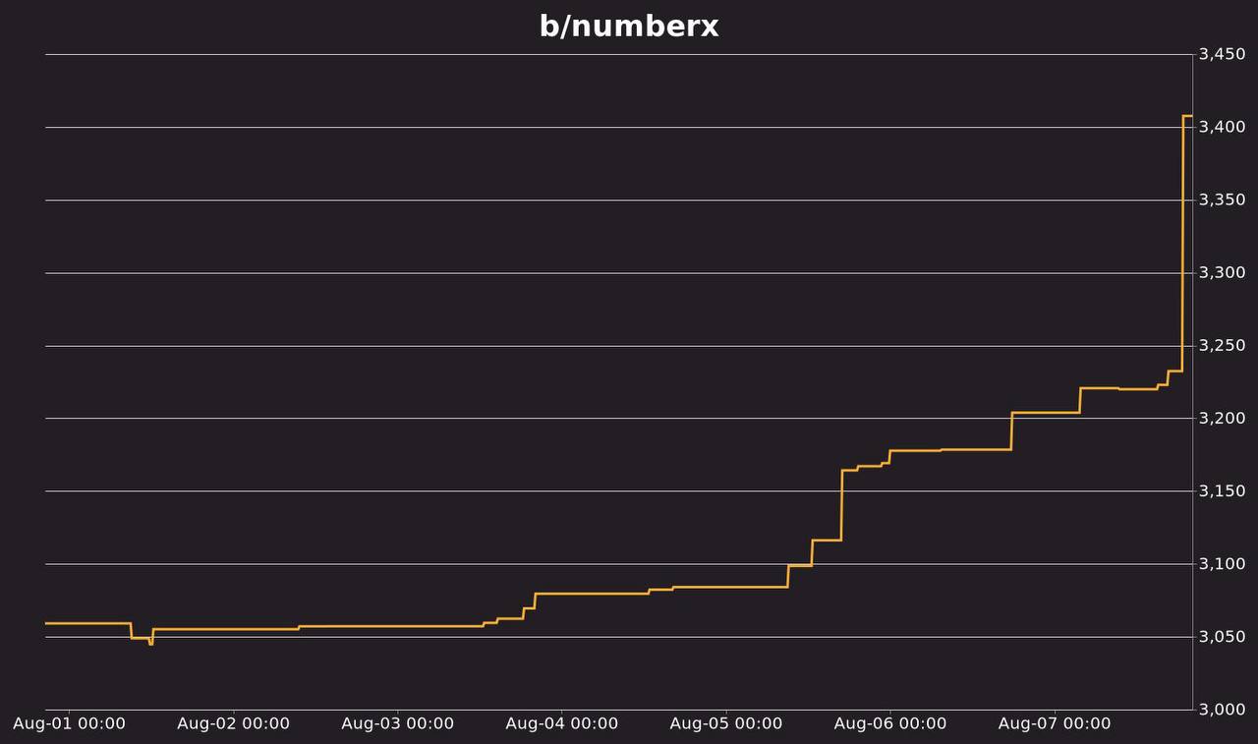The width and height of the screenshot is (1258, 744).
Task: Select the 3,000 y-axis label
Action: pyautogui.click(x=1223, y=710)
